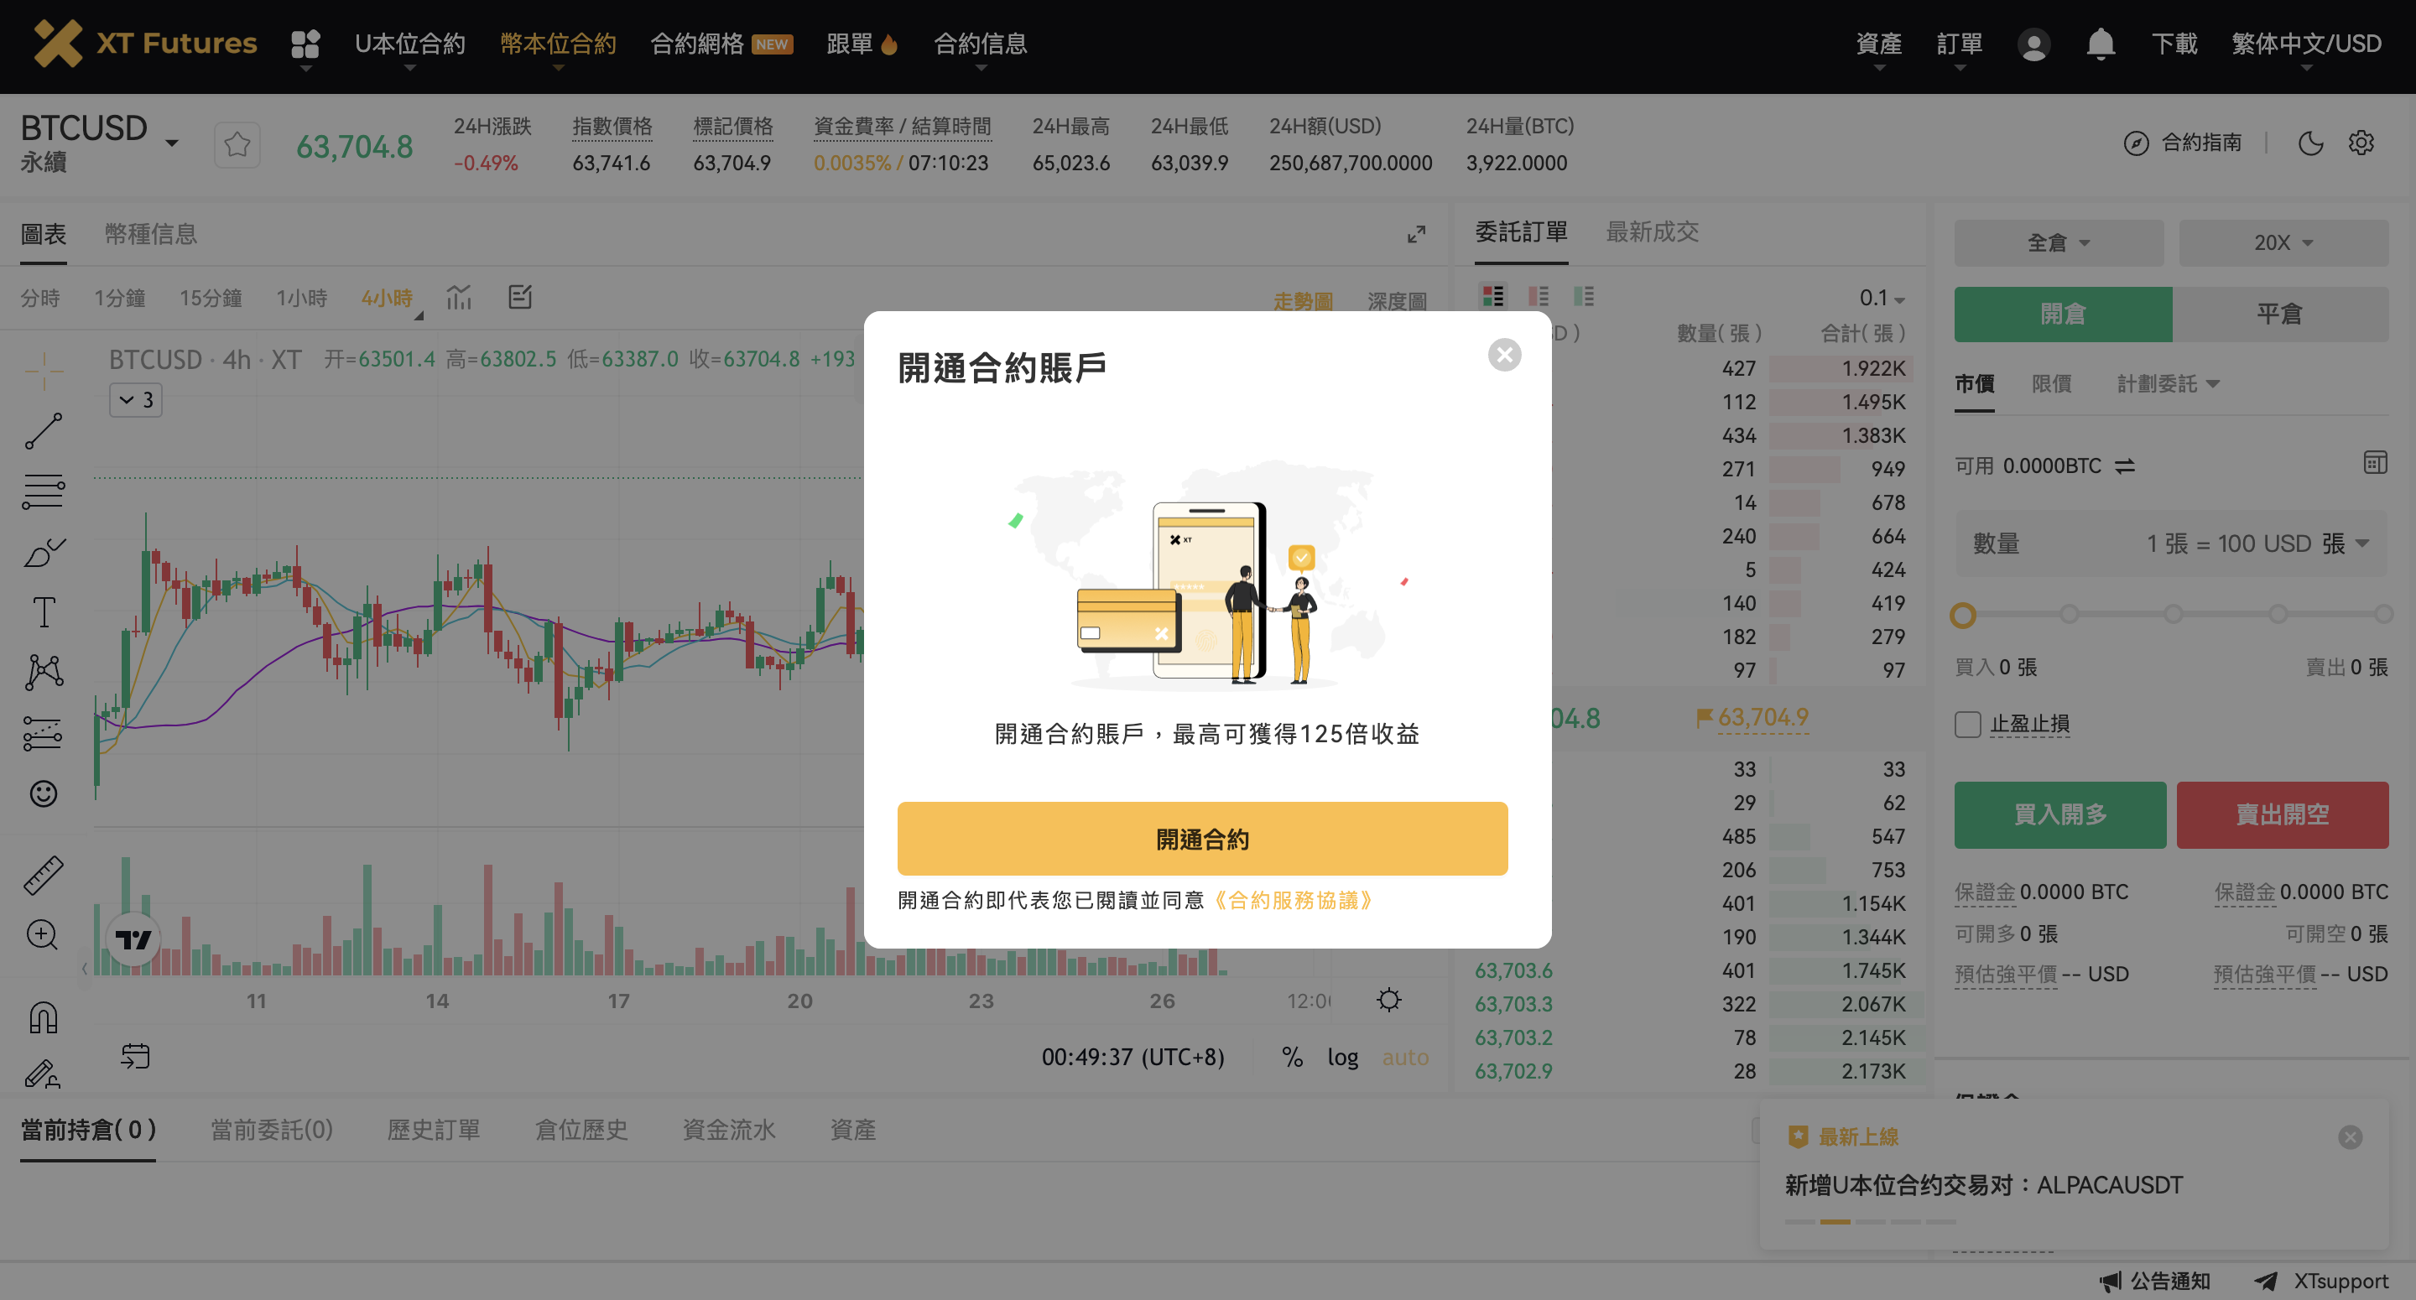Viewport: 2416px width, 1300px height.
Task: Open contract guide compass icon
Action: 2136,143
